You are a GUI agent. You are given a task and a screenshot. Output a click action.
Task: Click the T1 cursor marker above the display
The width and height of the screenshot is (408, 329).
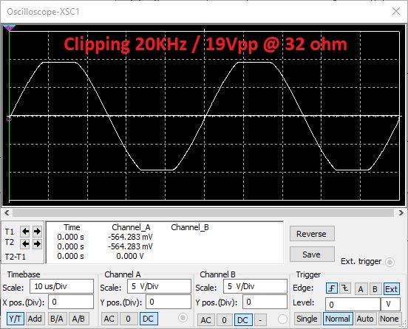[9, 27]
